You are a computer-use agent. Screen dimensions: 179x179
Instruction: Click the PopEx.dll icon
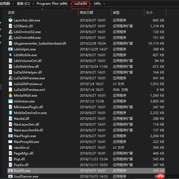point(10,165)
